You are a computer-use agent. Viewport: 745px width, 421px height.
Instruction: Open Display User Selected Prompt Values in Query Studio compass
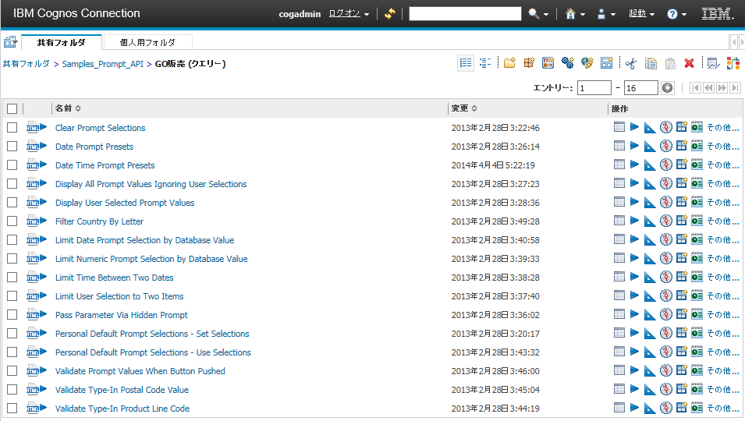pos(666,202)
